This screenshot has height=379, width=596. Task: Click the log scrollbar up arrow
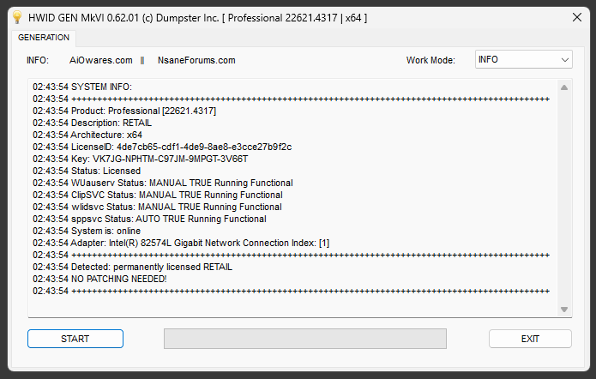[x=564, y=87]
